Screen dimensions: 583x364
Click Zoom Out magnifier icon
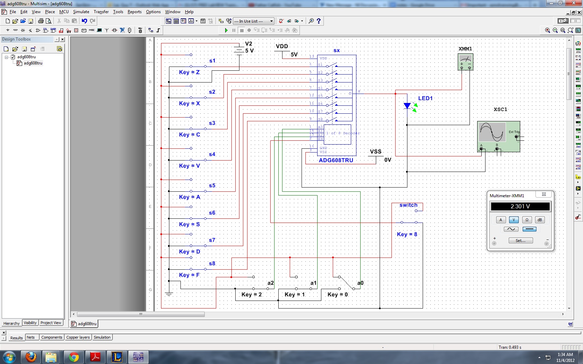[555, 31]
